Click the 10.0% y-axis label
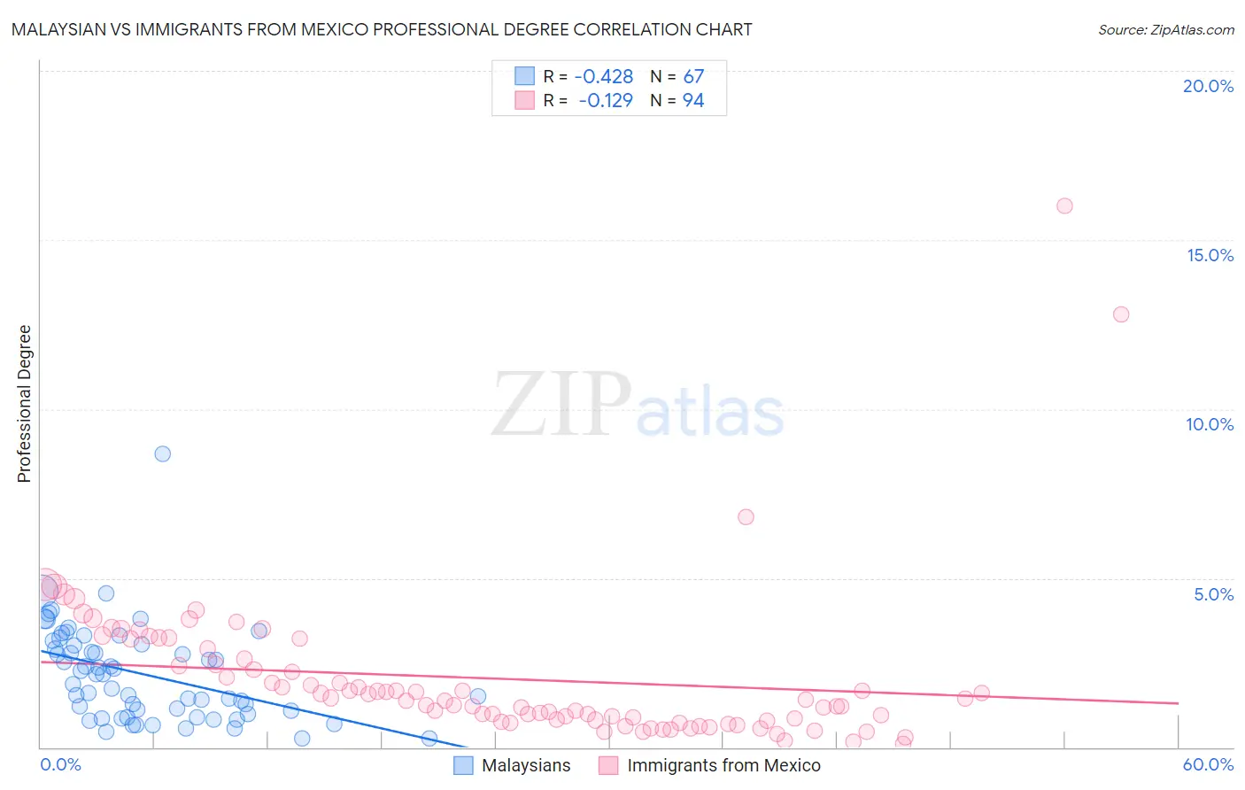This screenshot has height=790, width=1245. coord(1210,424)
